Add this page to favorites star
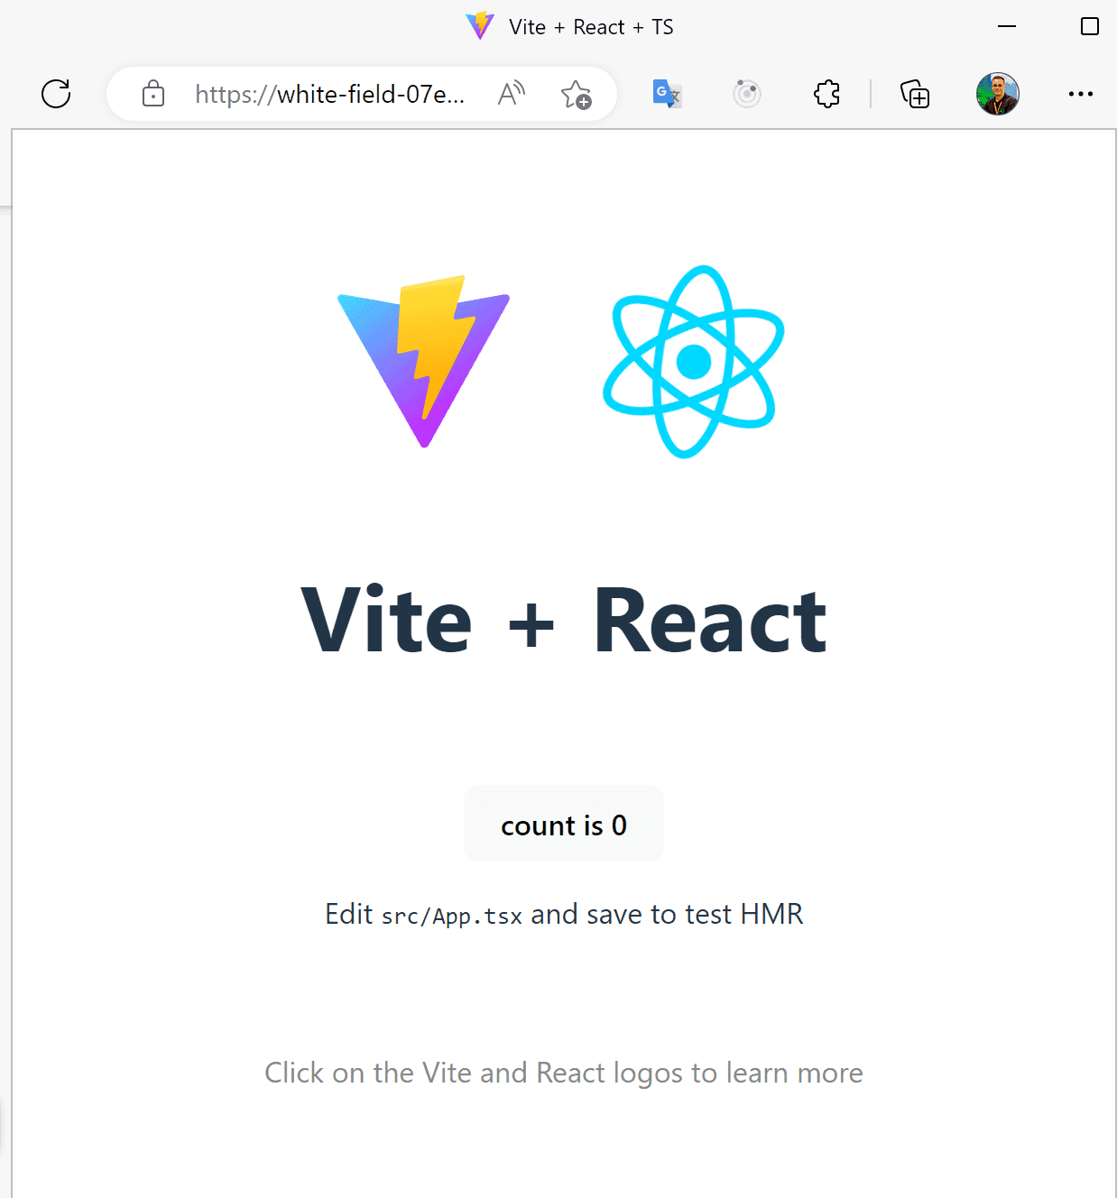This screenshot has width=1117, height=1198. tap(576, 94)
